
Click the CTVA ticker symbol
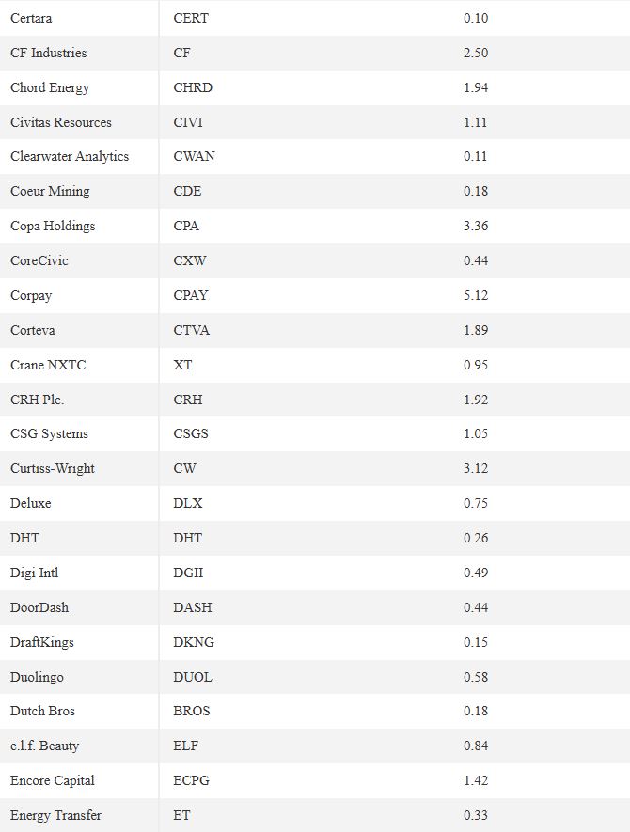pos(192,330)
